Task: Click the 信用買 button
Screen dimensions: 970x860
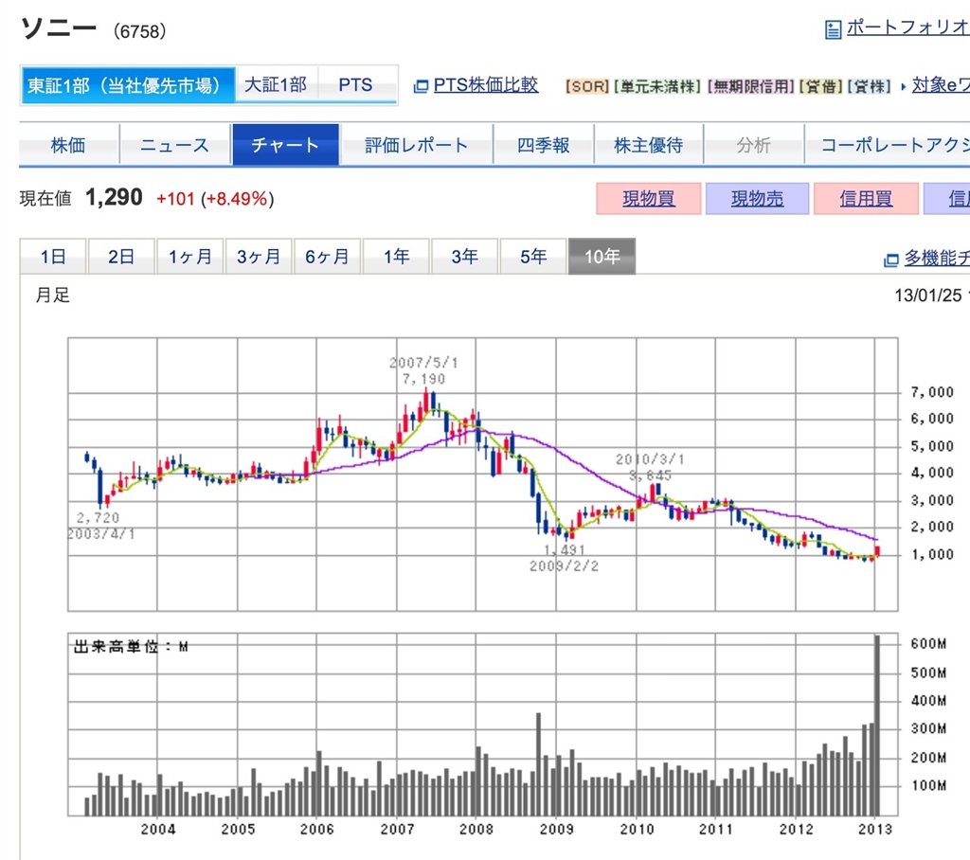Action: 866,199
